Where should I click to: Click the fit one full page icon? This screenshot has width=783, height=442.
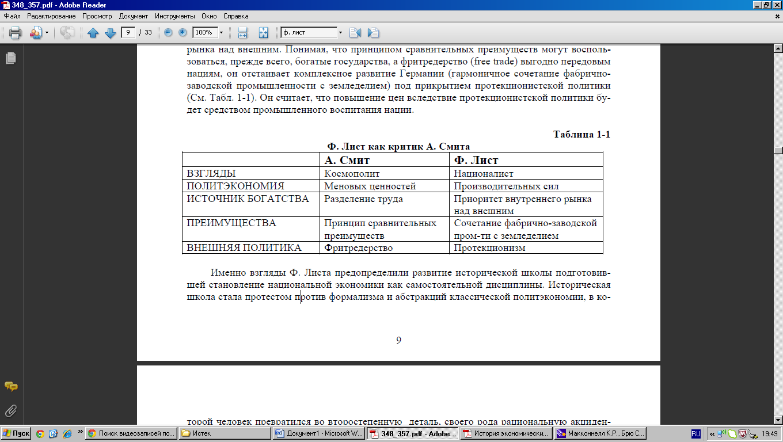pyautogui.click(x=263, y=33)
